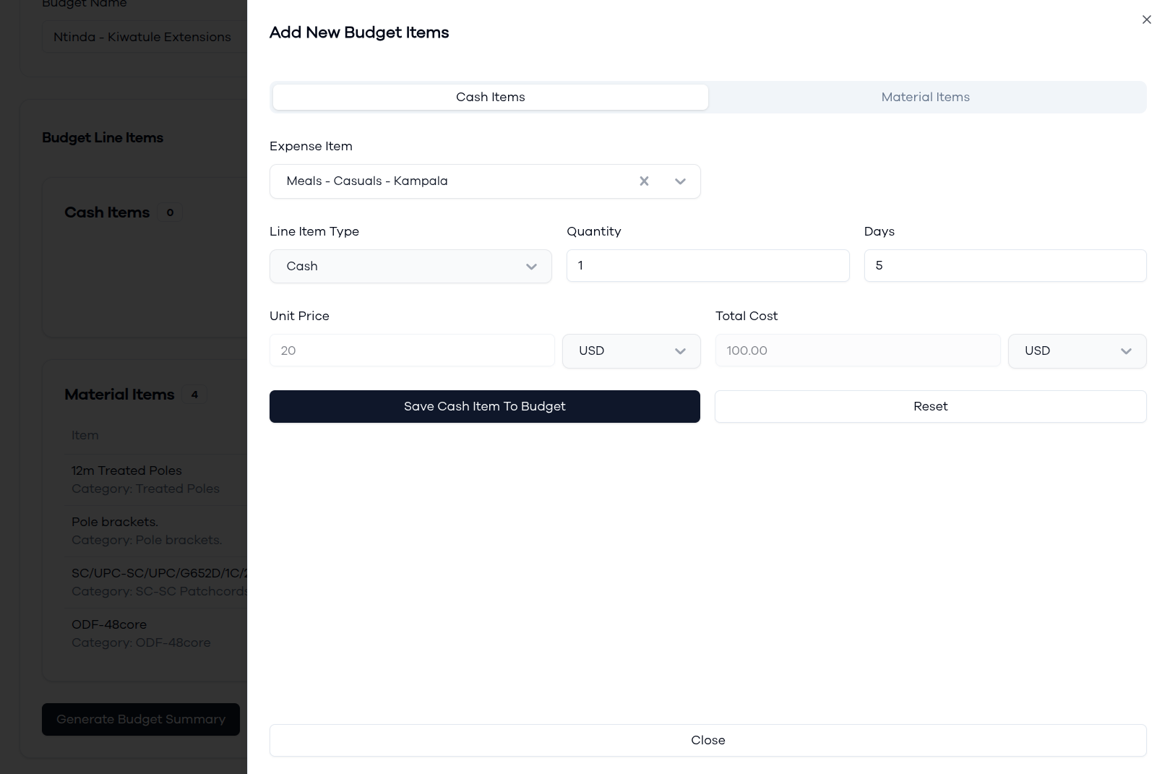This screenshot has height=774, width=1170.
Task: Focus the Days input field
Action: click(1005, 266)
